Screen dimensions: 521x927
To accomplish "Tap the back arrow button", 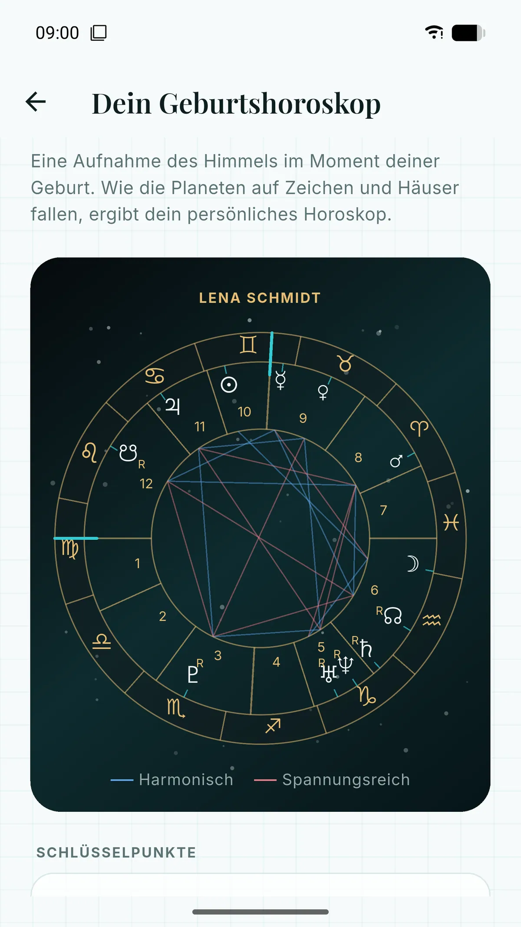I will click(36, 102).
